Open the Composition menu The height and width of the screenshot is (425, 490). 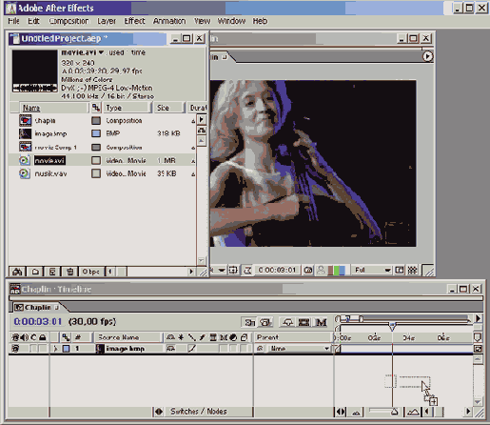[69, 21]
